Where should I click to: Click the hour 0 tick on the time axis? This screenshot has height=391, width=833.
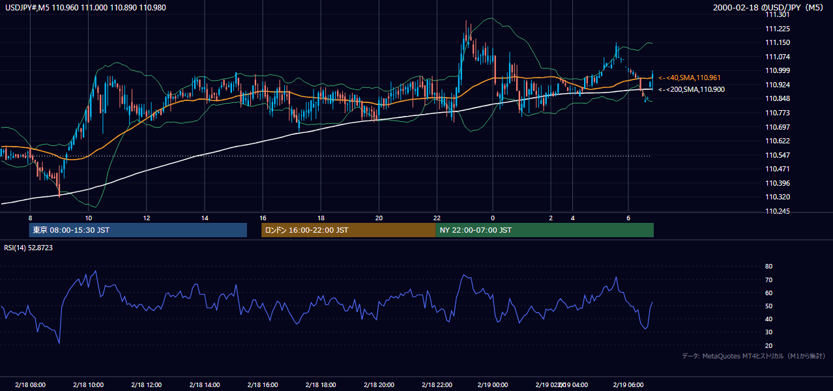(x=493, y=218)
